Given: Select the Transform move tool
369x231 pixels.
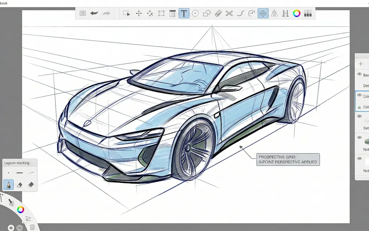Looking at the screenshot, I should pyautogui.click(x=139, y=14).
